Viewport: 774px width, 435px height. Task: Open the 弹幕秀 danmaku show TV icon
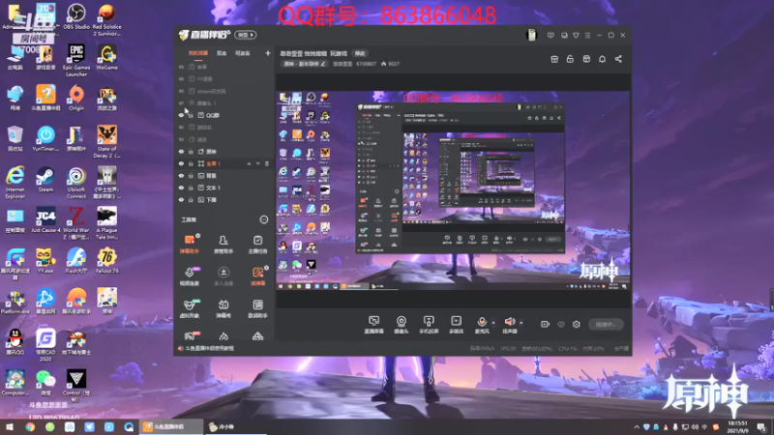(x=223, y=308)
